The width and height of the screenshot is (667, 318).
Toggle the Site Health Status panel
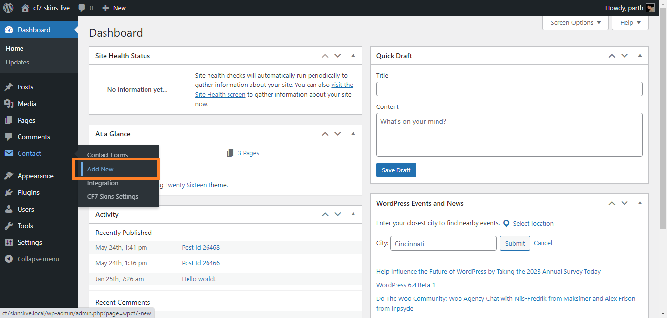(x=353, y=56)
